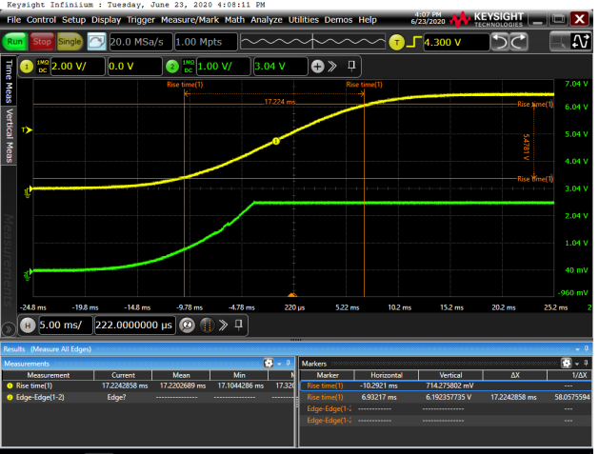Viewport: 599px width, 454px height.
Task: Click the horizontal H timebase icon
Action: pyautogui.click(x=27, y=325)
